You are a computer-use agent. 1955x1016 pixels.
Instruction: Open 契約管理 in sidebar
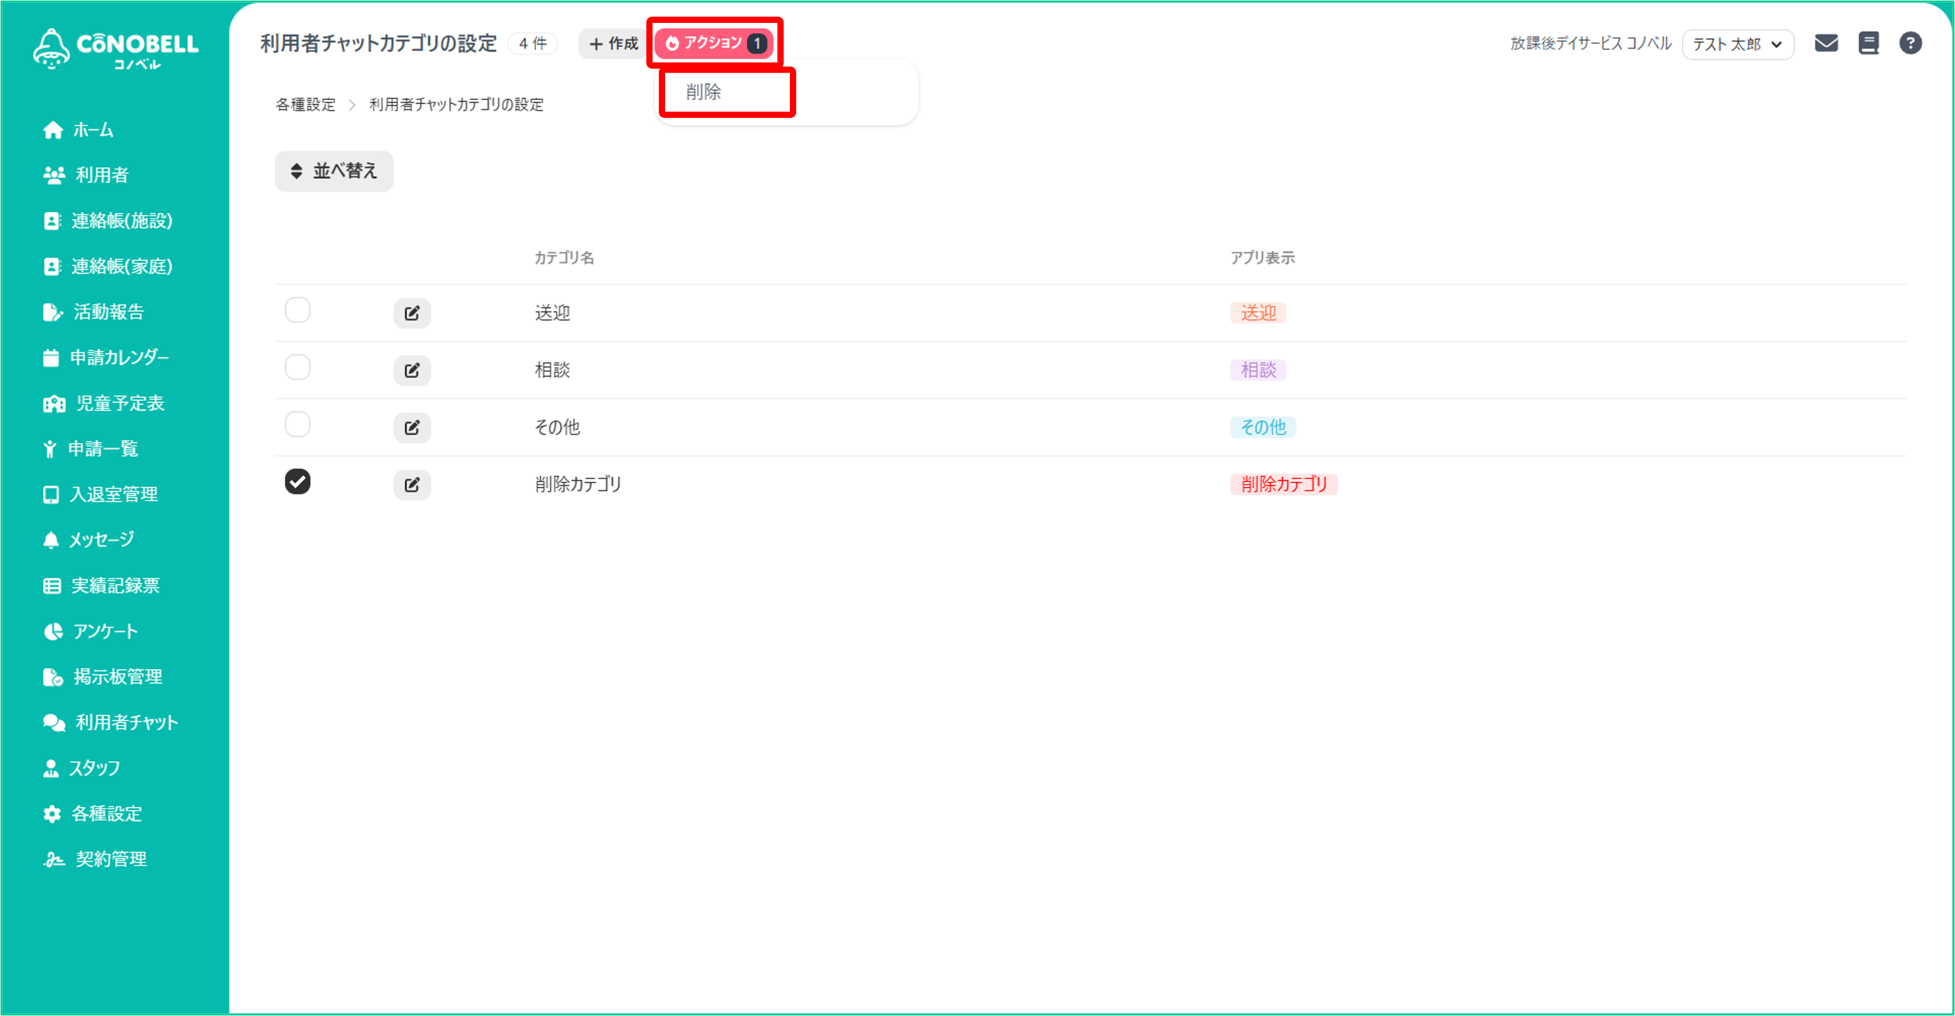click(x=95, y=859)
